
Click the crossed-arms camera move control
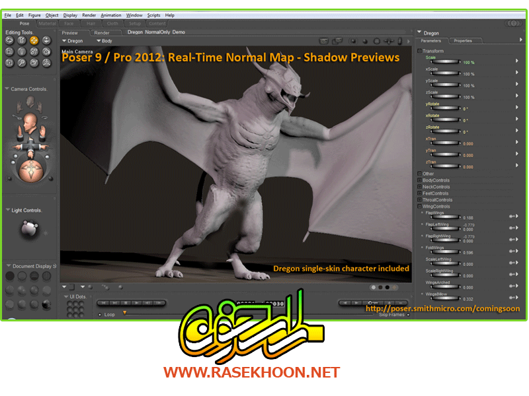point(30,147)
